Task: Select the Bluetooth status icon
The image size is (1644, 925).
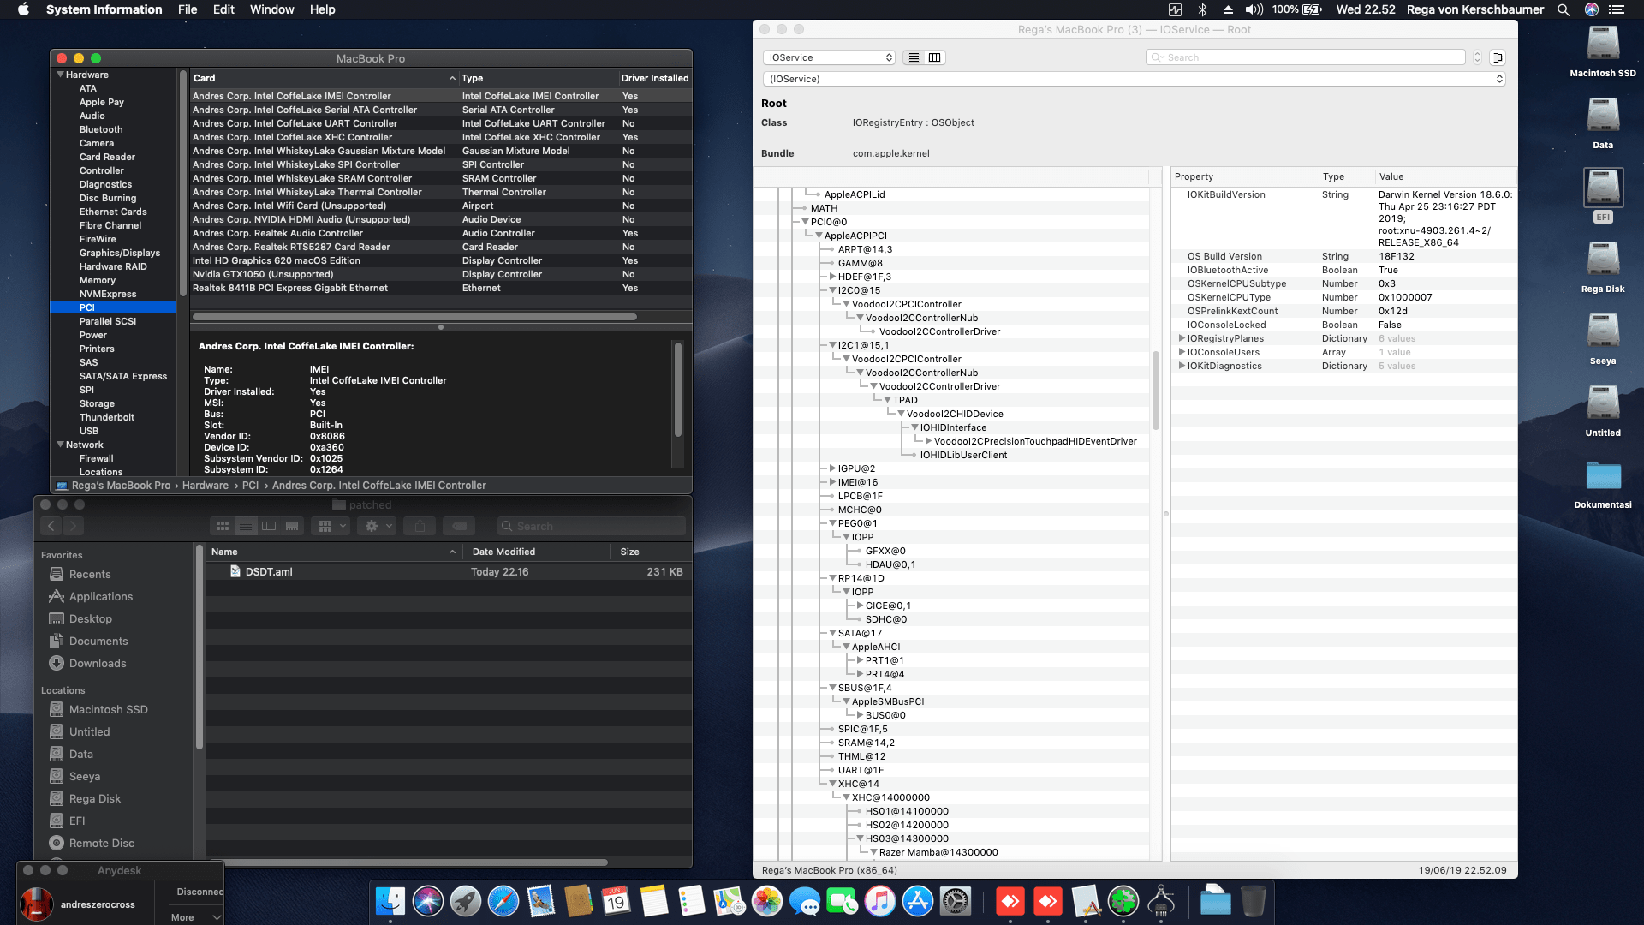Action: tap(1202, 9)
